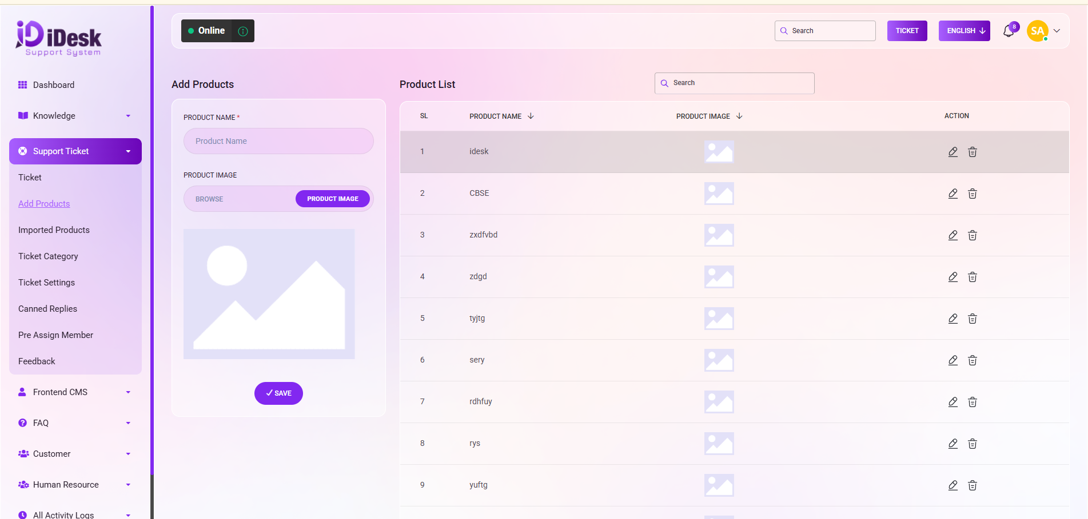This screenshot has height=519, width=1088.
Task: Click the purple Ticket button
Action: click(907, 31)
